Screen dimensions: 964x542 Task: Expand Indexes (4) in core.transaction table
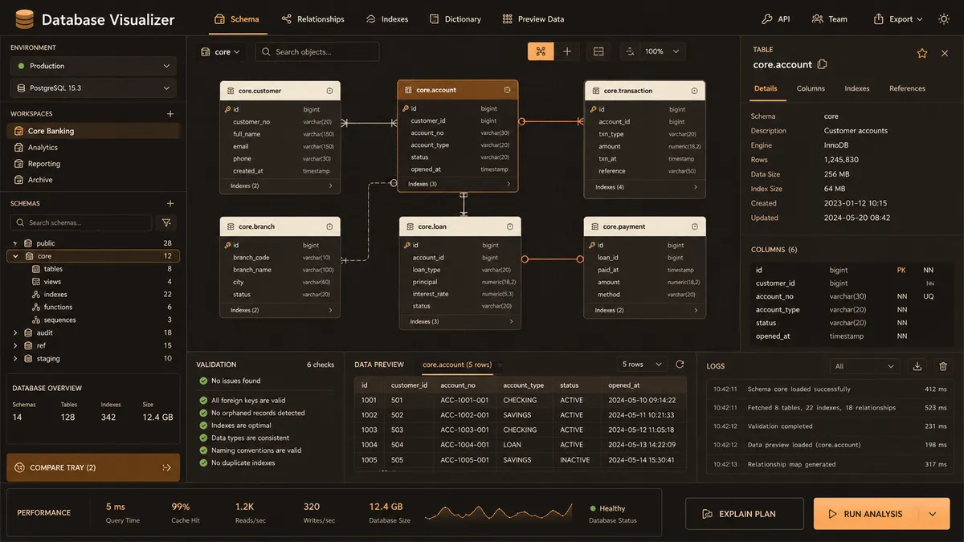point(645,187)
